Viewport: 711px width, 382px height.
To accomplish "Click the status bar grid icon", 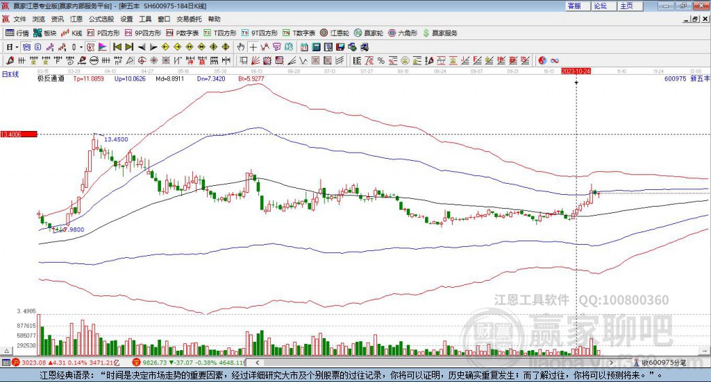I will coord(6,363).
